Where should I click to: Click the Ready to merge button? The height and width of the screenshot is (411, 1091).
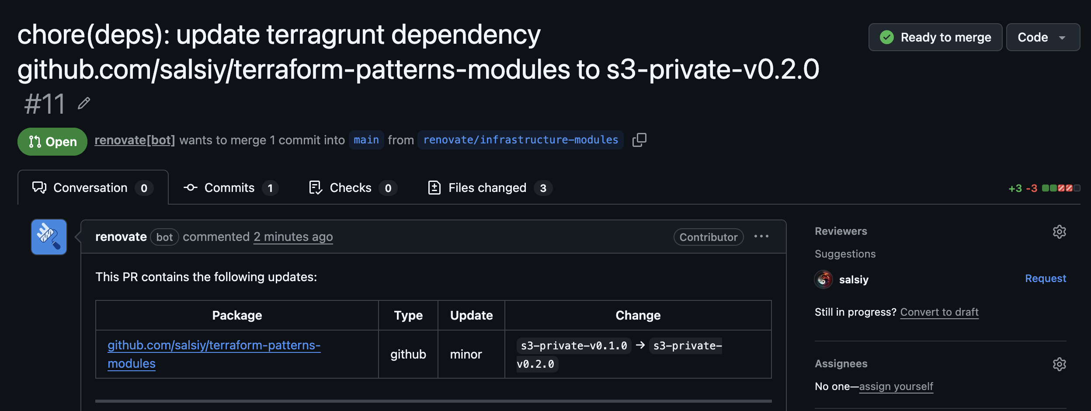[x=935, y=38]
